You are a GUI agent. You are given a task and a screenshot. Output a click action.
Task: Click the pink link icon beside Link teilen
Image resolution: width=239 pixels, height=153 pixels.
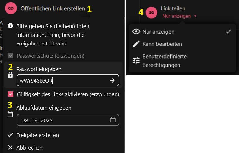pyautogui.click(x=151, y=12)
